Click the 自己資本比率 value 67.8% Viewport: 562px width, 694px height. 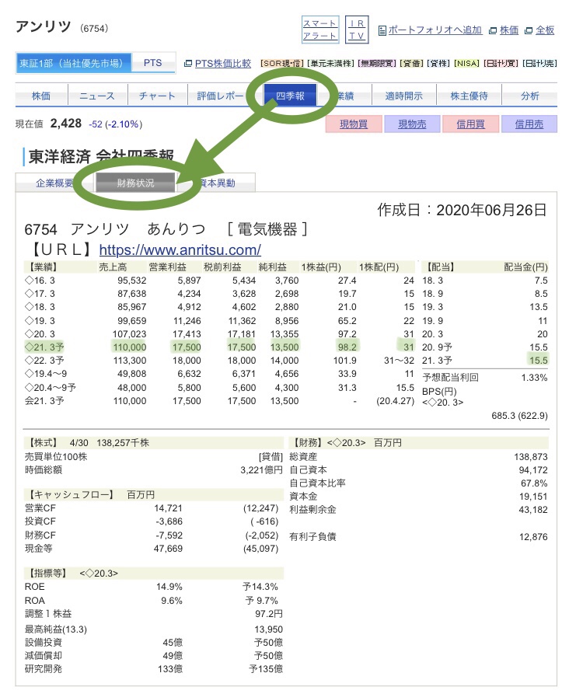(x=534, y=483)
